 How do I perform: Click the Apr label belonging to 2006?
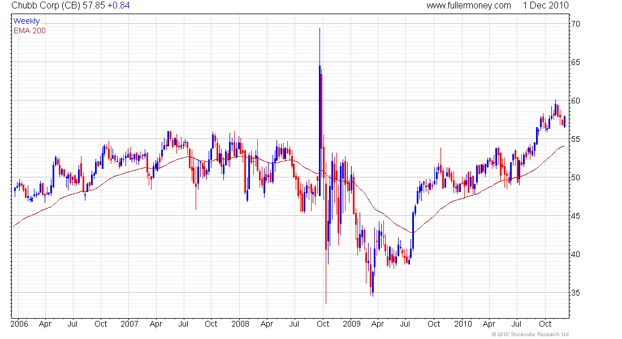[x=45, y=324]
